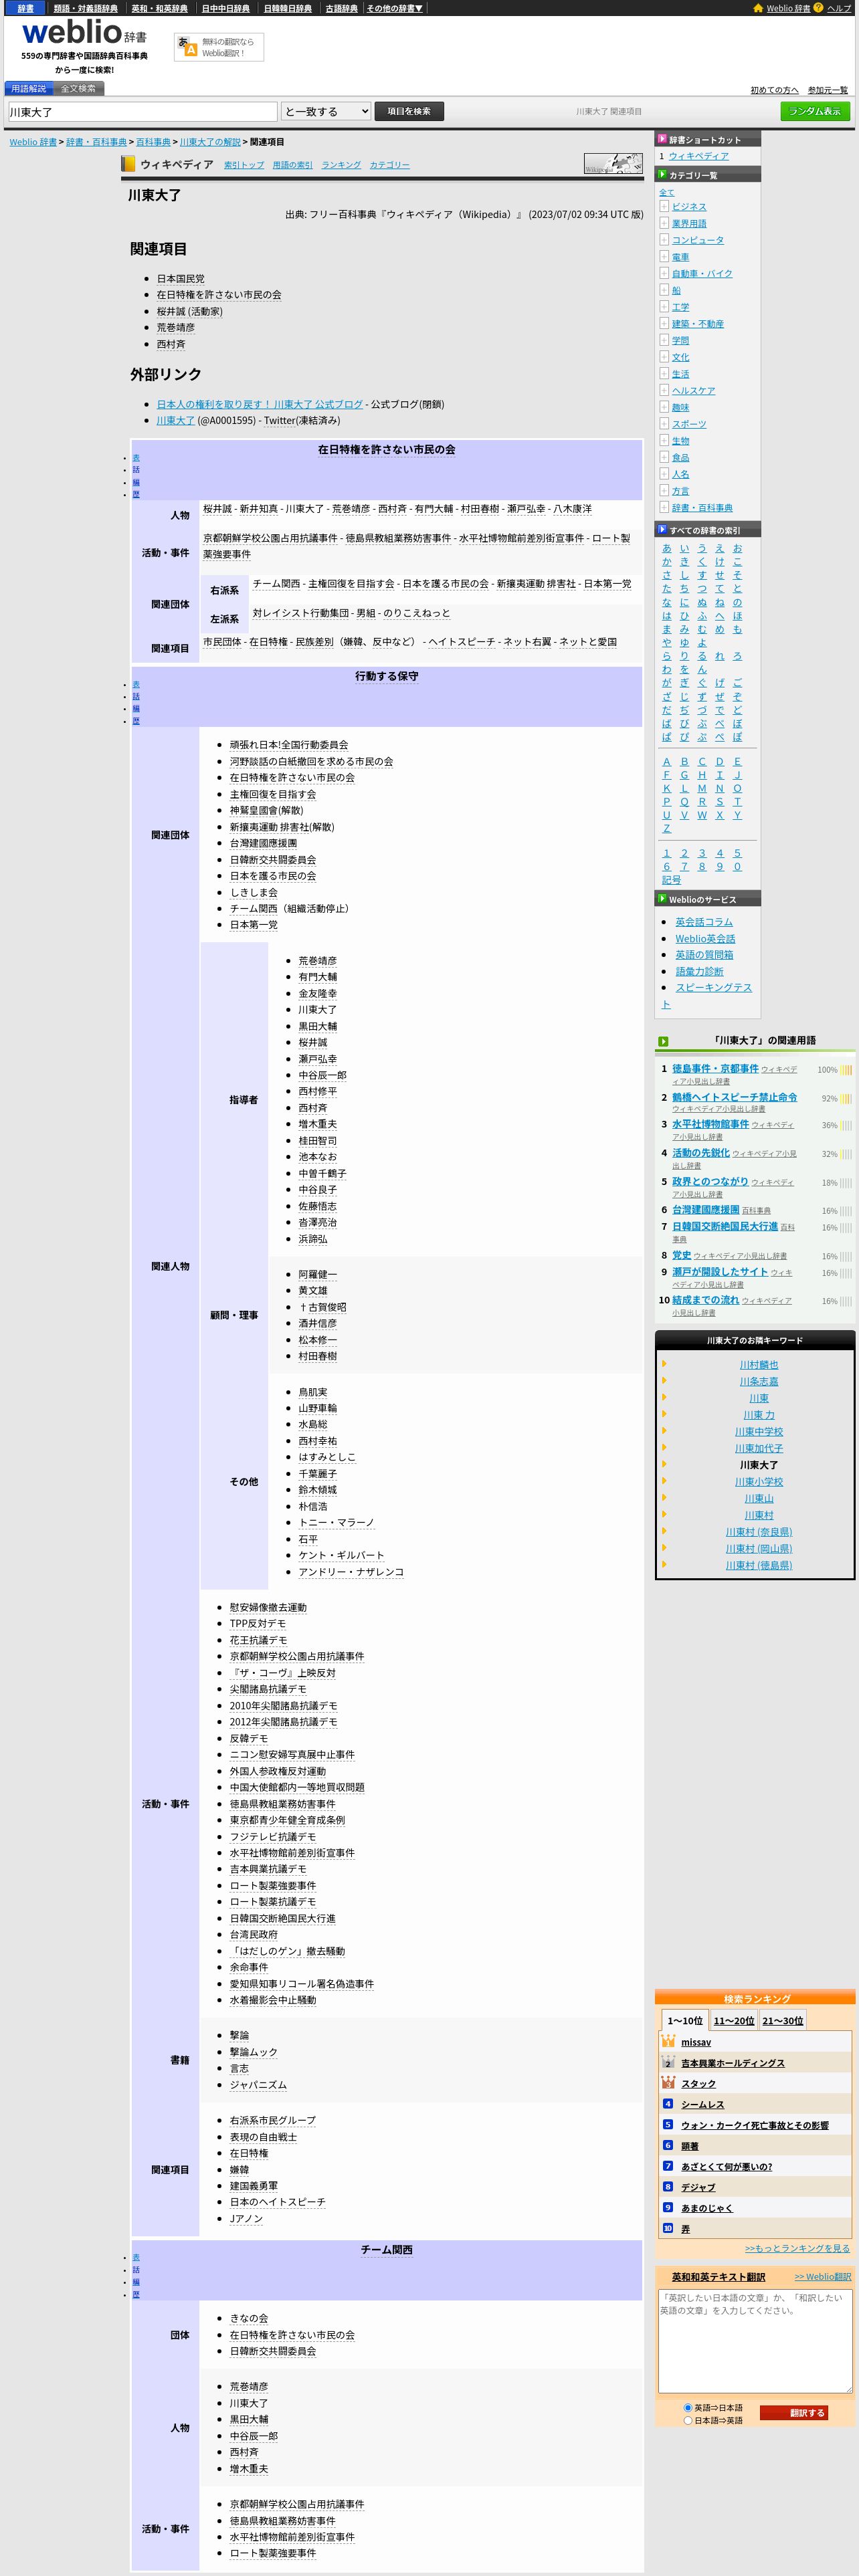Image resolution: width=859 pixels, height=2576 pixels.
Task: Open the 水平社博物館事件 related term
Action: tap(710, 1124)
